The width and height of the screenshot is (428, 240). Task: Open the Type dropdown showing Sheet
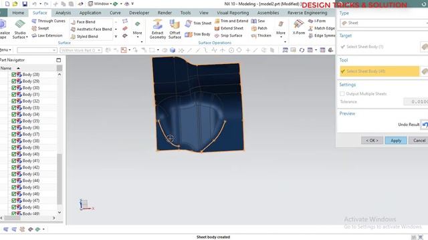point(384,23)
